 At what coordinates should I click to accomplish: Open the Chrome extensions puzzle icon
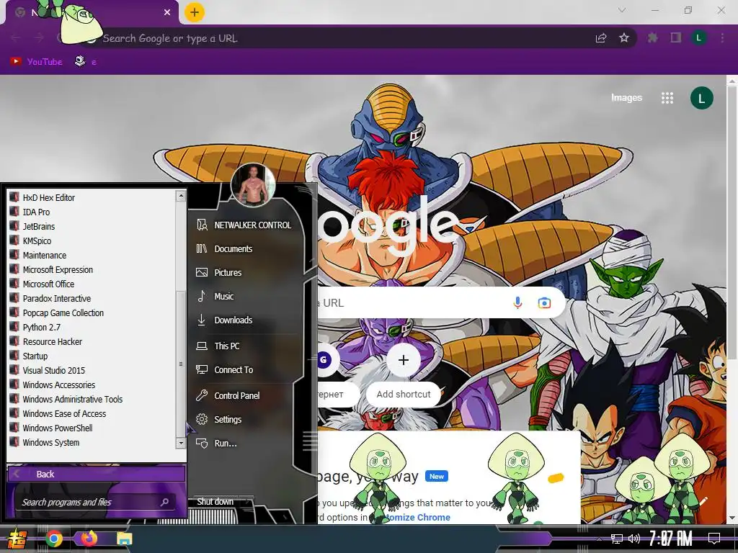tap(652, 37)
